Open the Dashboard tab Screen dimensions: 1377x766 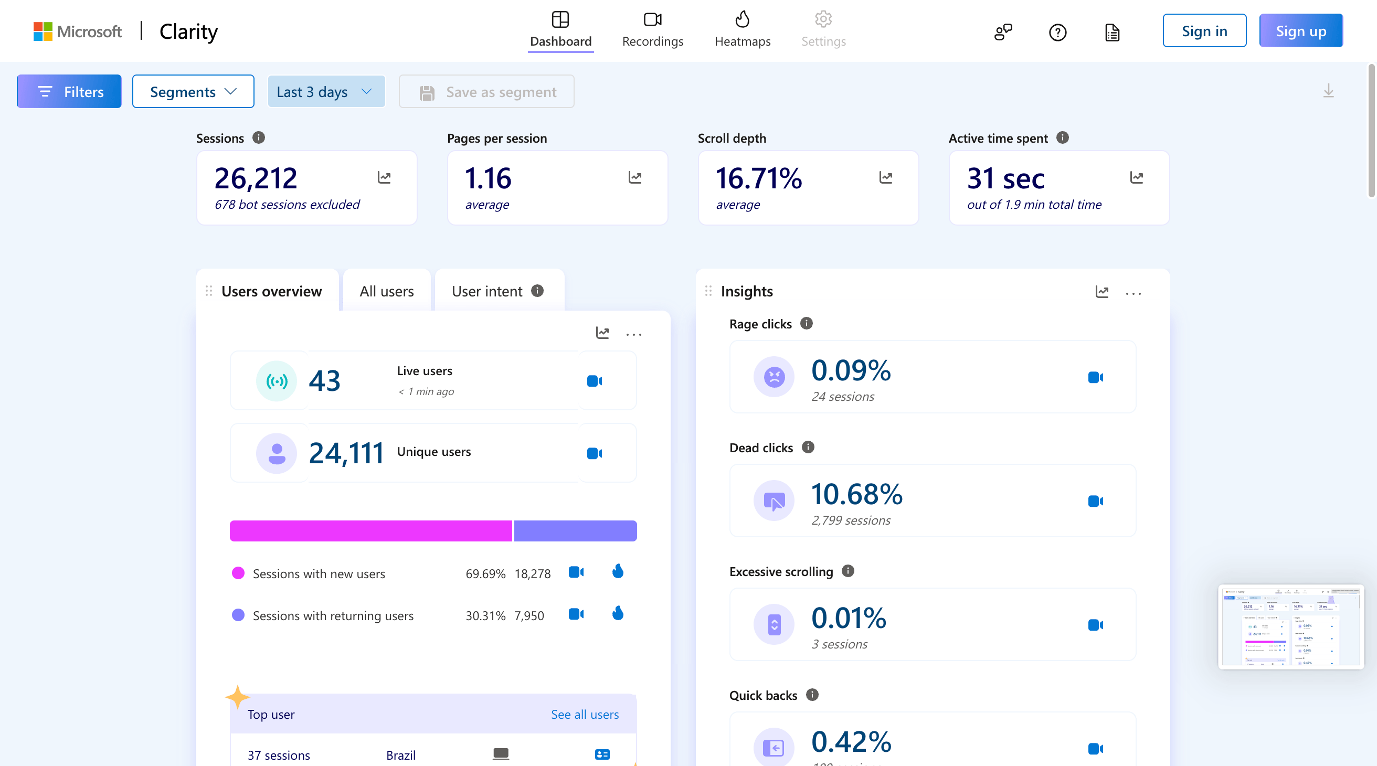[560, 30]
